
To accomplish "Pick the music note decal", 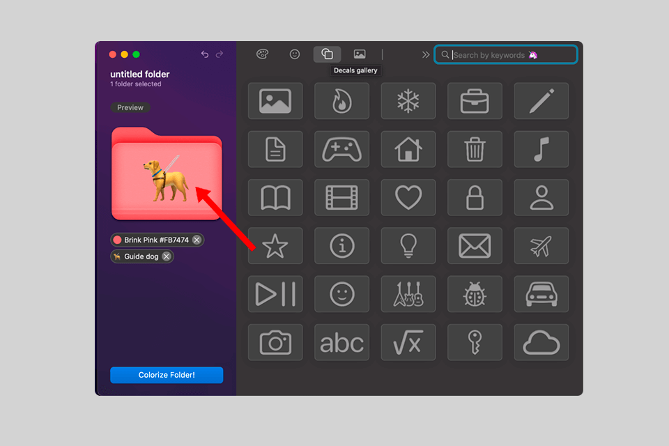I will click(541, 149).
